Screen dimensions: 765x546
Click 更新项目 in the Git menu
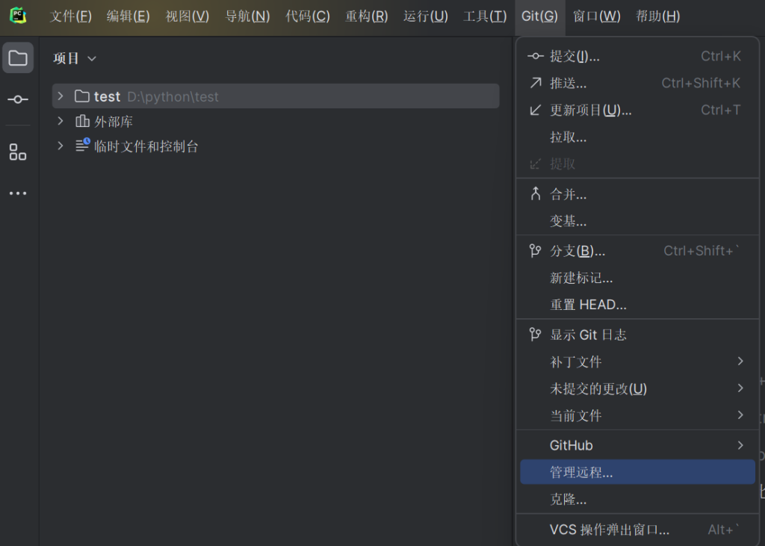(x=590, y=110)
